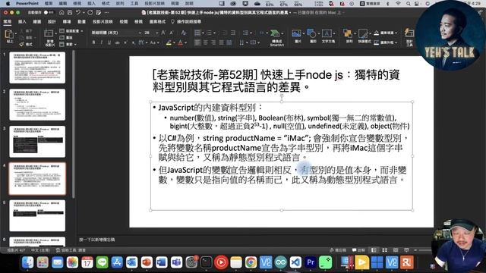Click the Format Painter brush icon

pos(22,44)
